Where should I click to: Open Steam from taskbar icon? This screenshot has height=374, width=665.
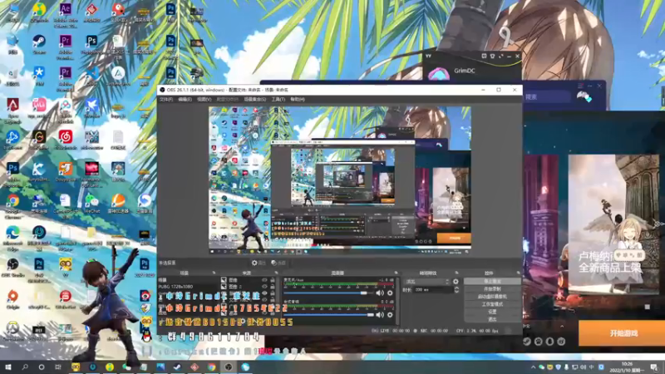pyautogui.click(x=177, y=367)
